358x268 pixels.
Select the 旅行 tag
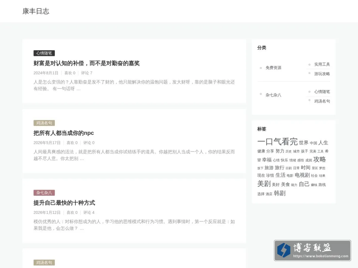coord(280,168)
